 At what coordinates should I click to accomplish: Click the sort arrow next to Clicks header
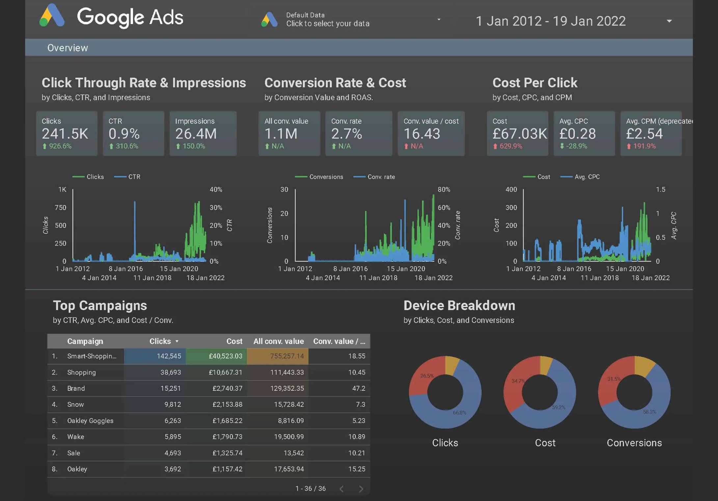click(177, 341)
